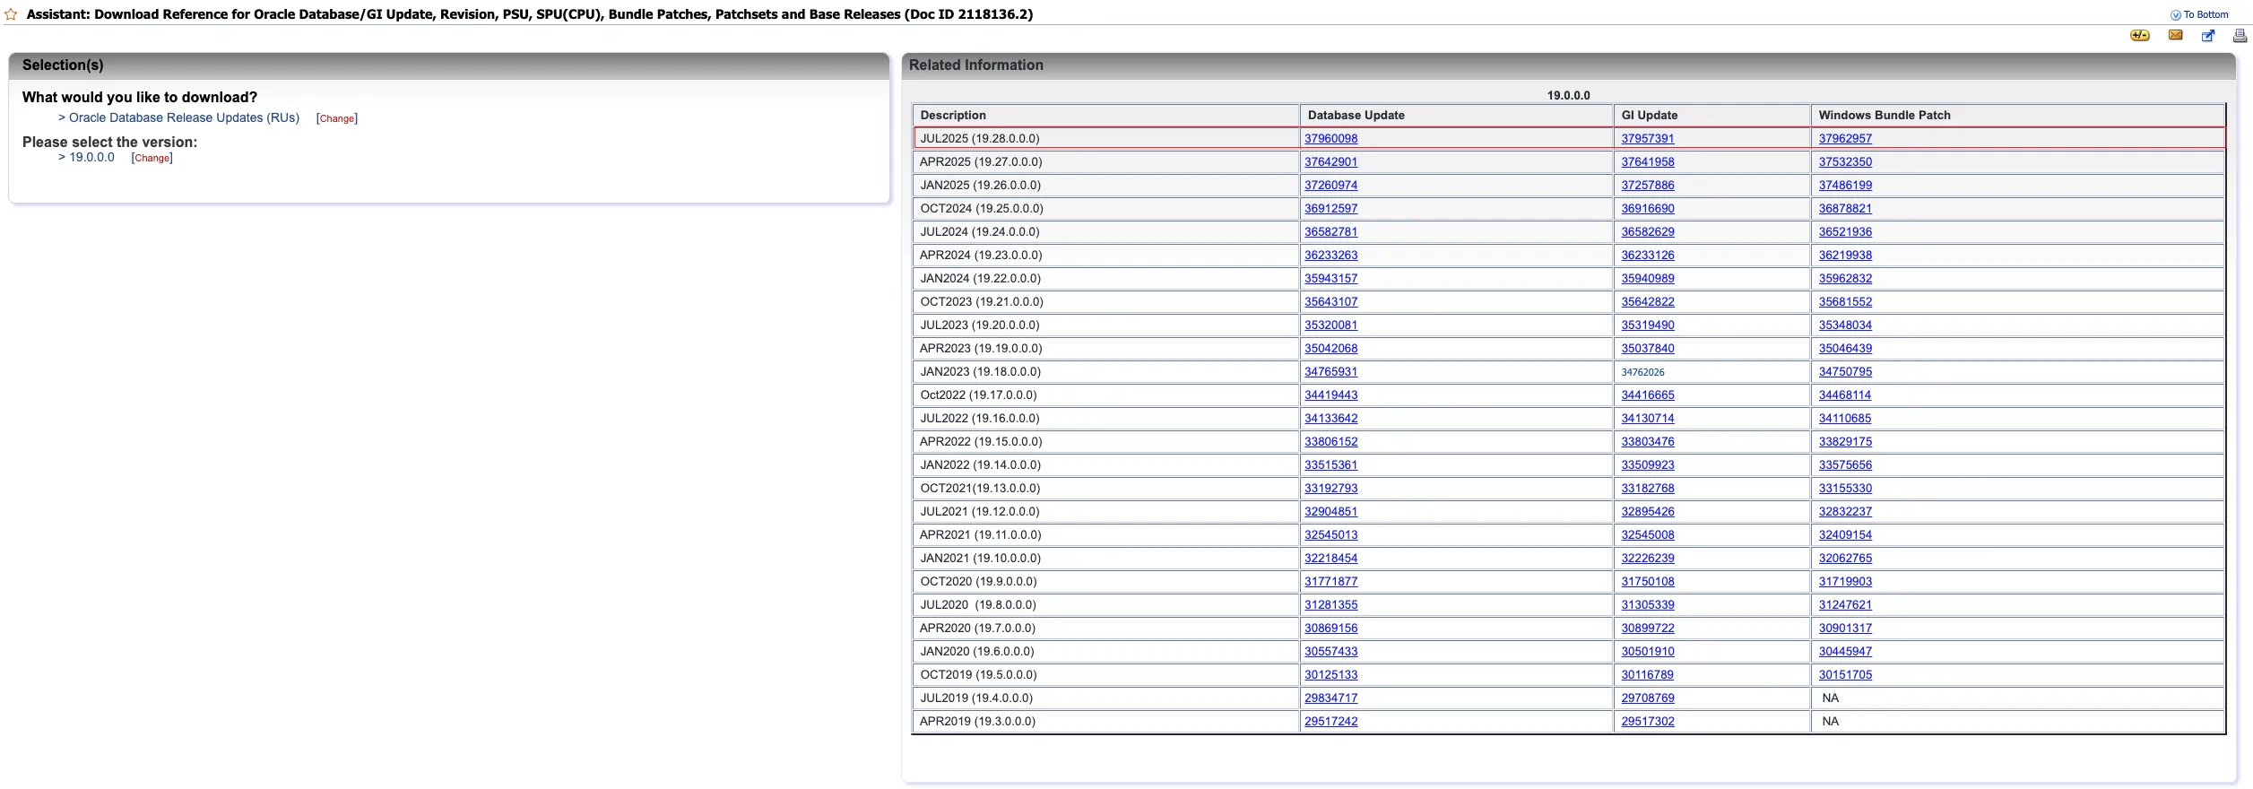Click Oracle Database Release Updates (RUs) selection
This screenshot has width=2253, height=789.
pos(184,117)
